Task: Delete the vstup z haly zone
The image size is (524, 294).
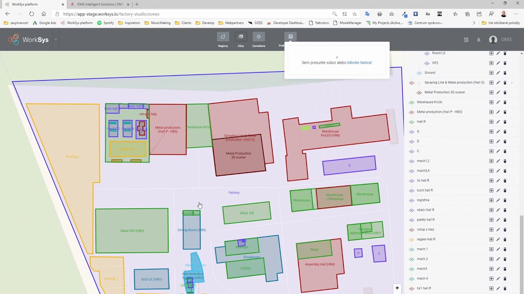Action: [505, 229]
